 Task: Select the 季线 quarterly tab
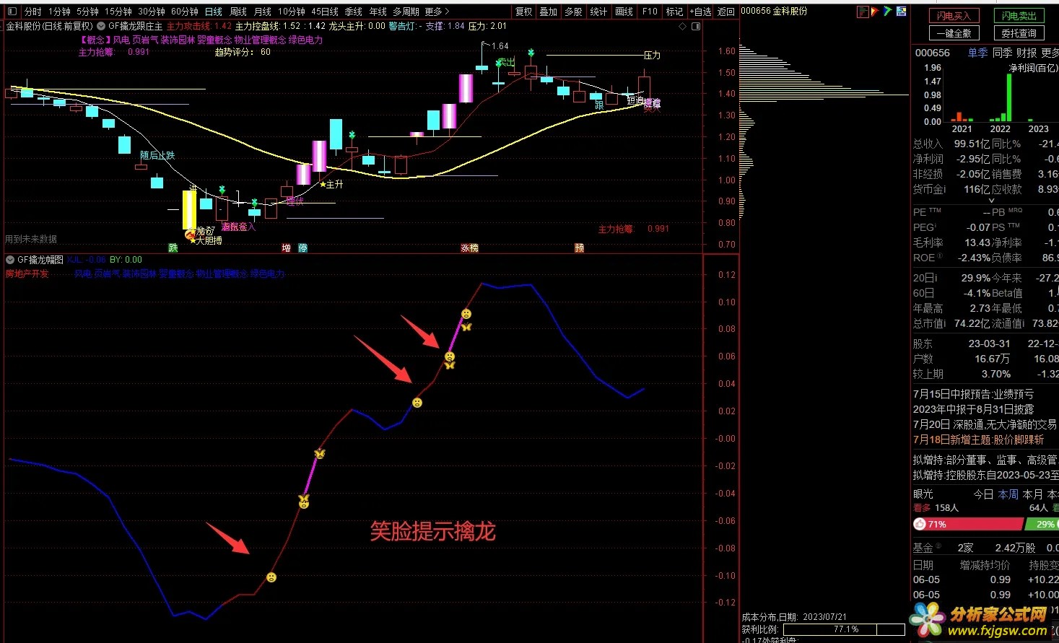[x=353, y=12]
